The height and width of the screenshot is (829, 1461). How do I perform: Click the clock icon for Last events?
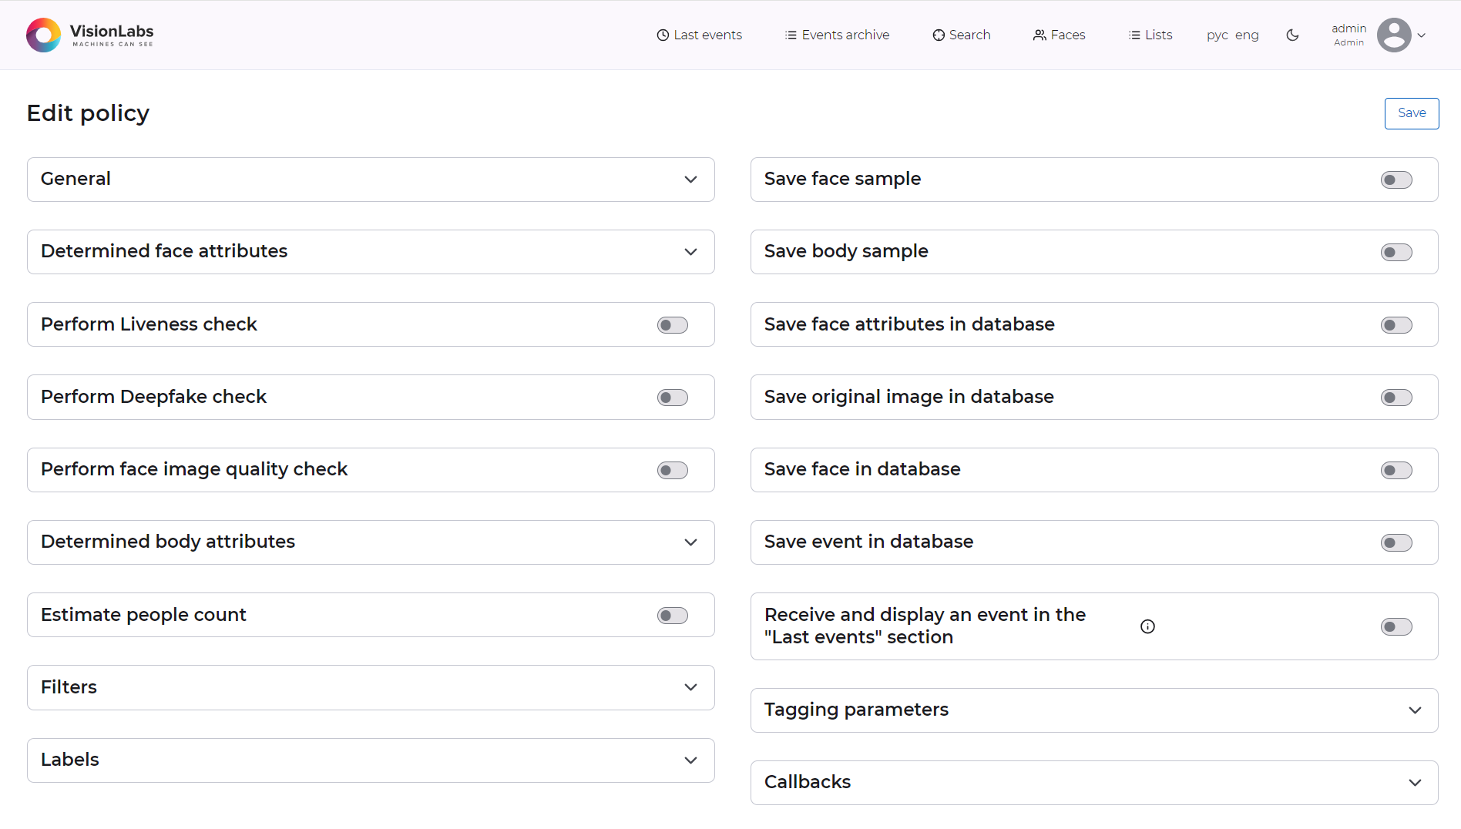(662, 35)
